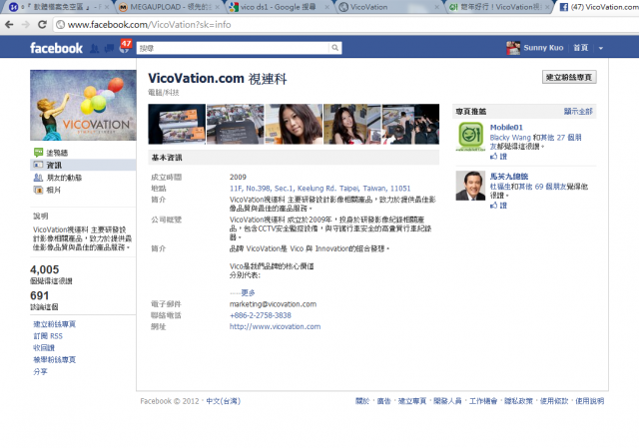This screenshot has width=639, height=448.
Task: Click the photos icon in left sidebar
Action: [x=38, y=190]
